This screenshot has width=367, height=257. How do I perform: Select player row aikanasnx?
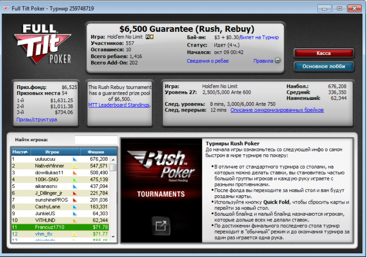click(x=60, y=186)
